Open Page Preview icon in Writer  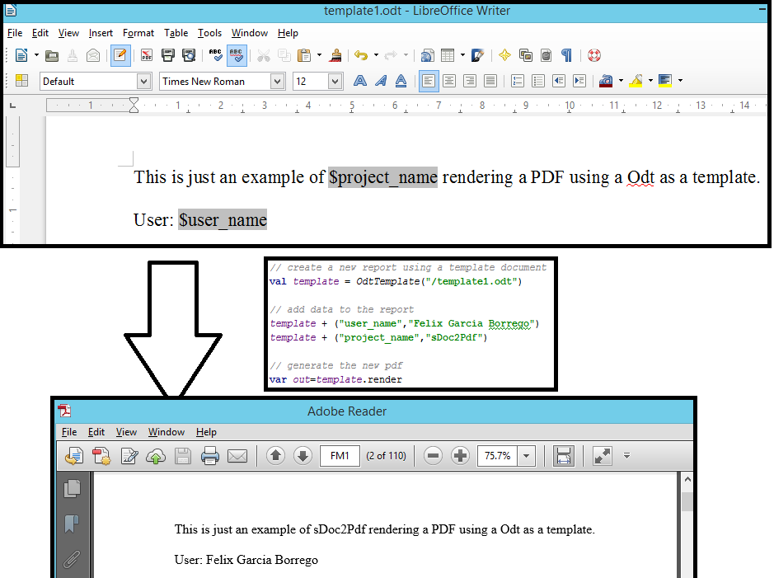[189, 55]
